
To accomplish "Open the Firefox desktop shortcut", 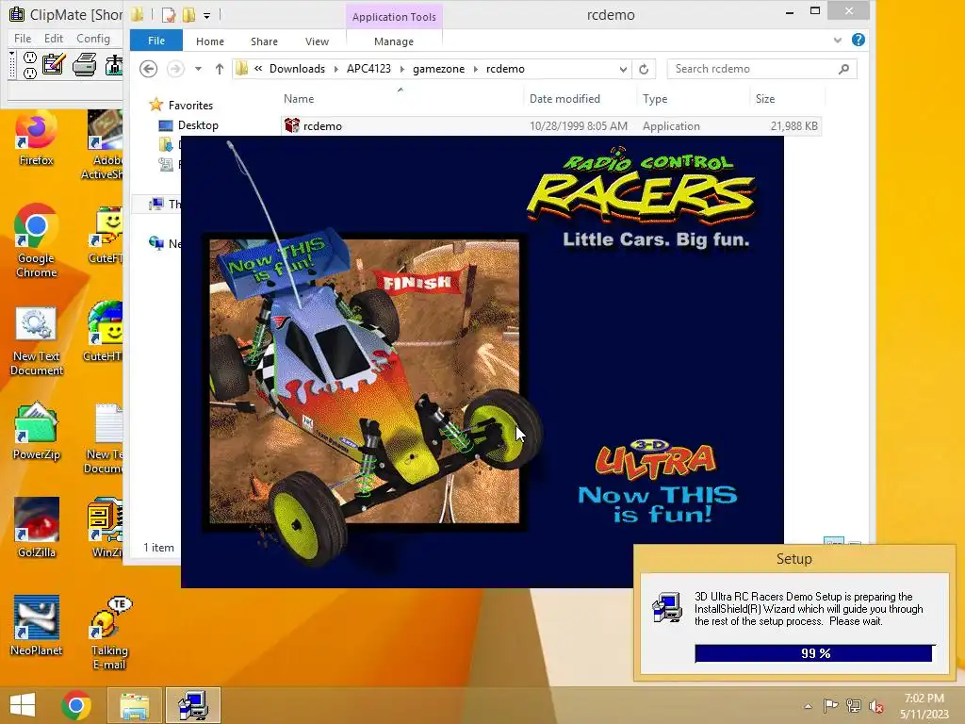I will click(x=36, y=140).
